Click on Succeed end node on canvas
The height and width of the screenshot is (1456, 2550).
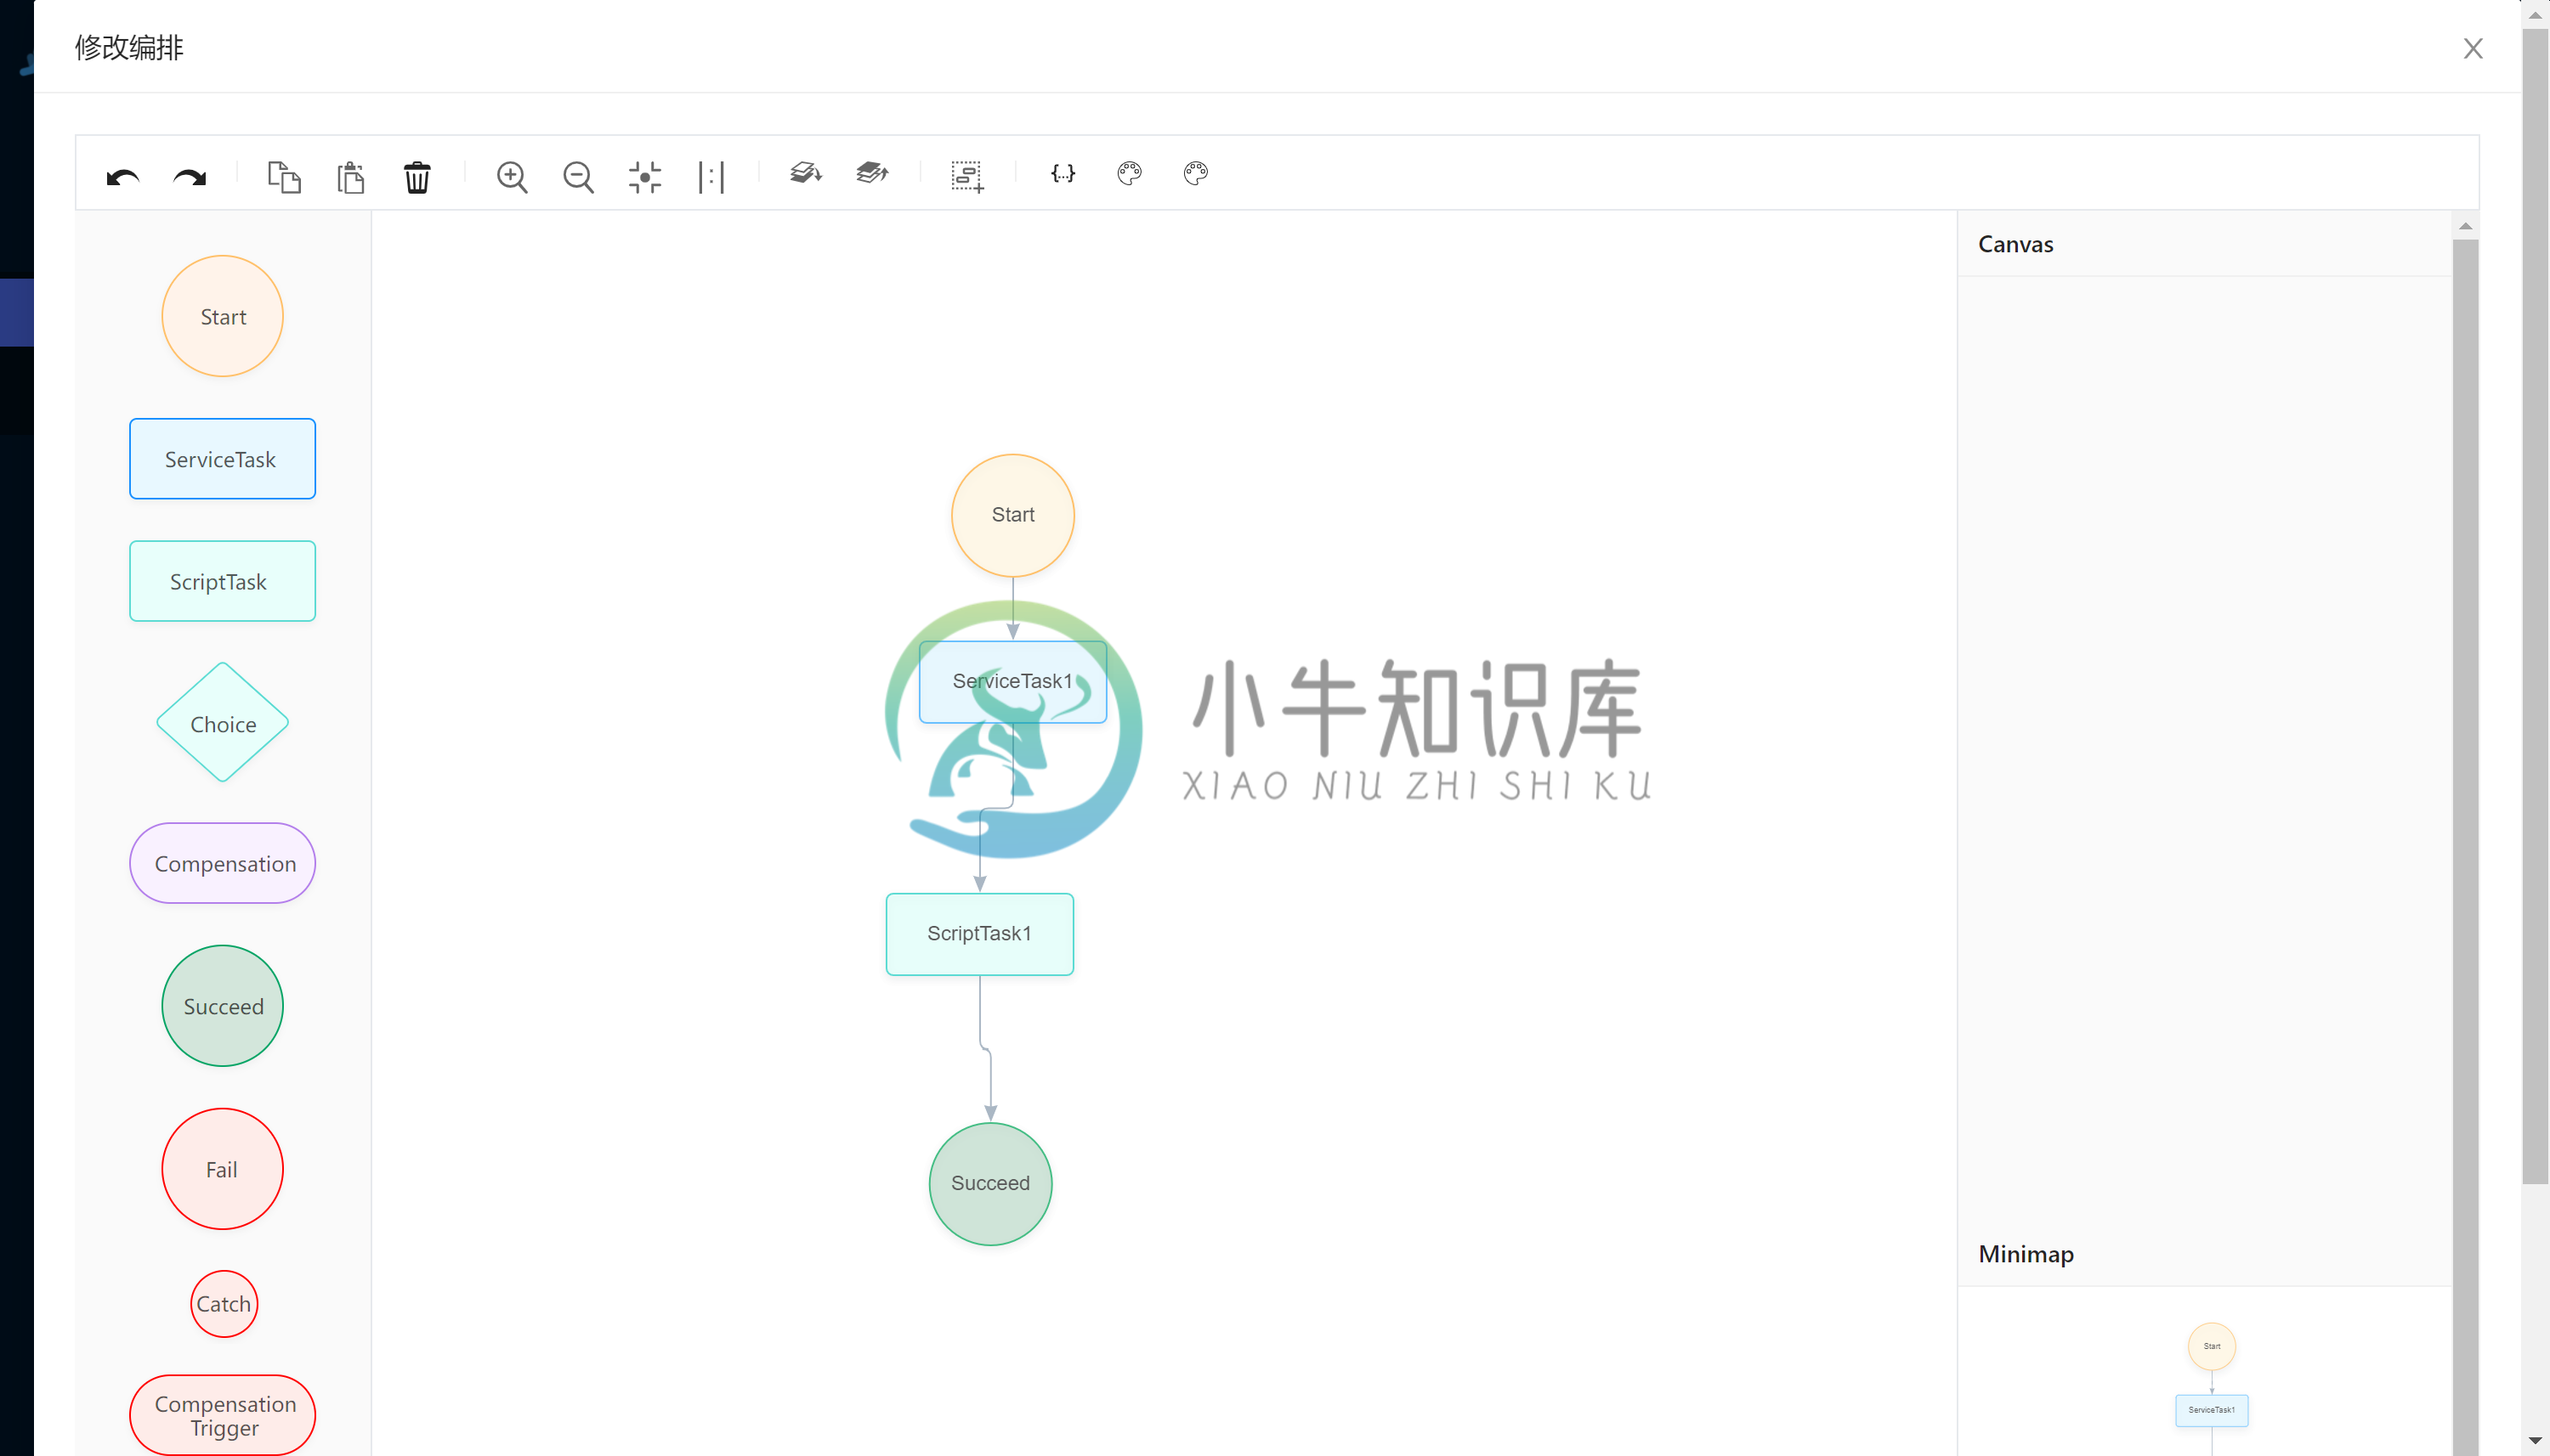[x=989, y=1183]
